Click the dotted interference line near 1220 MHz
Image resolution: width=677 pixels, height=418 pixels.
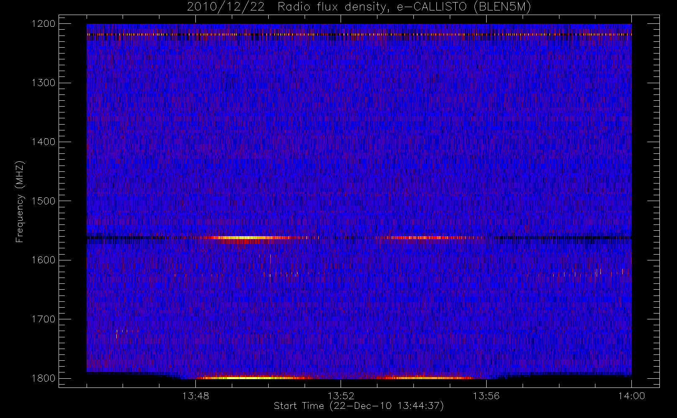[x=359, y=34]
